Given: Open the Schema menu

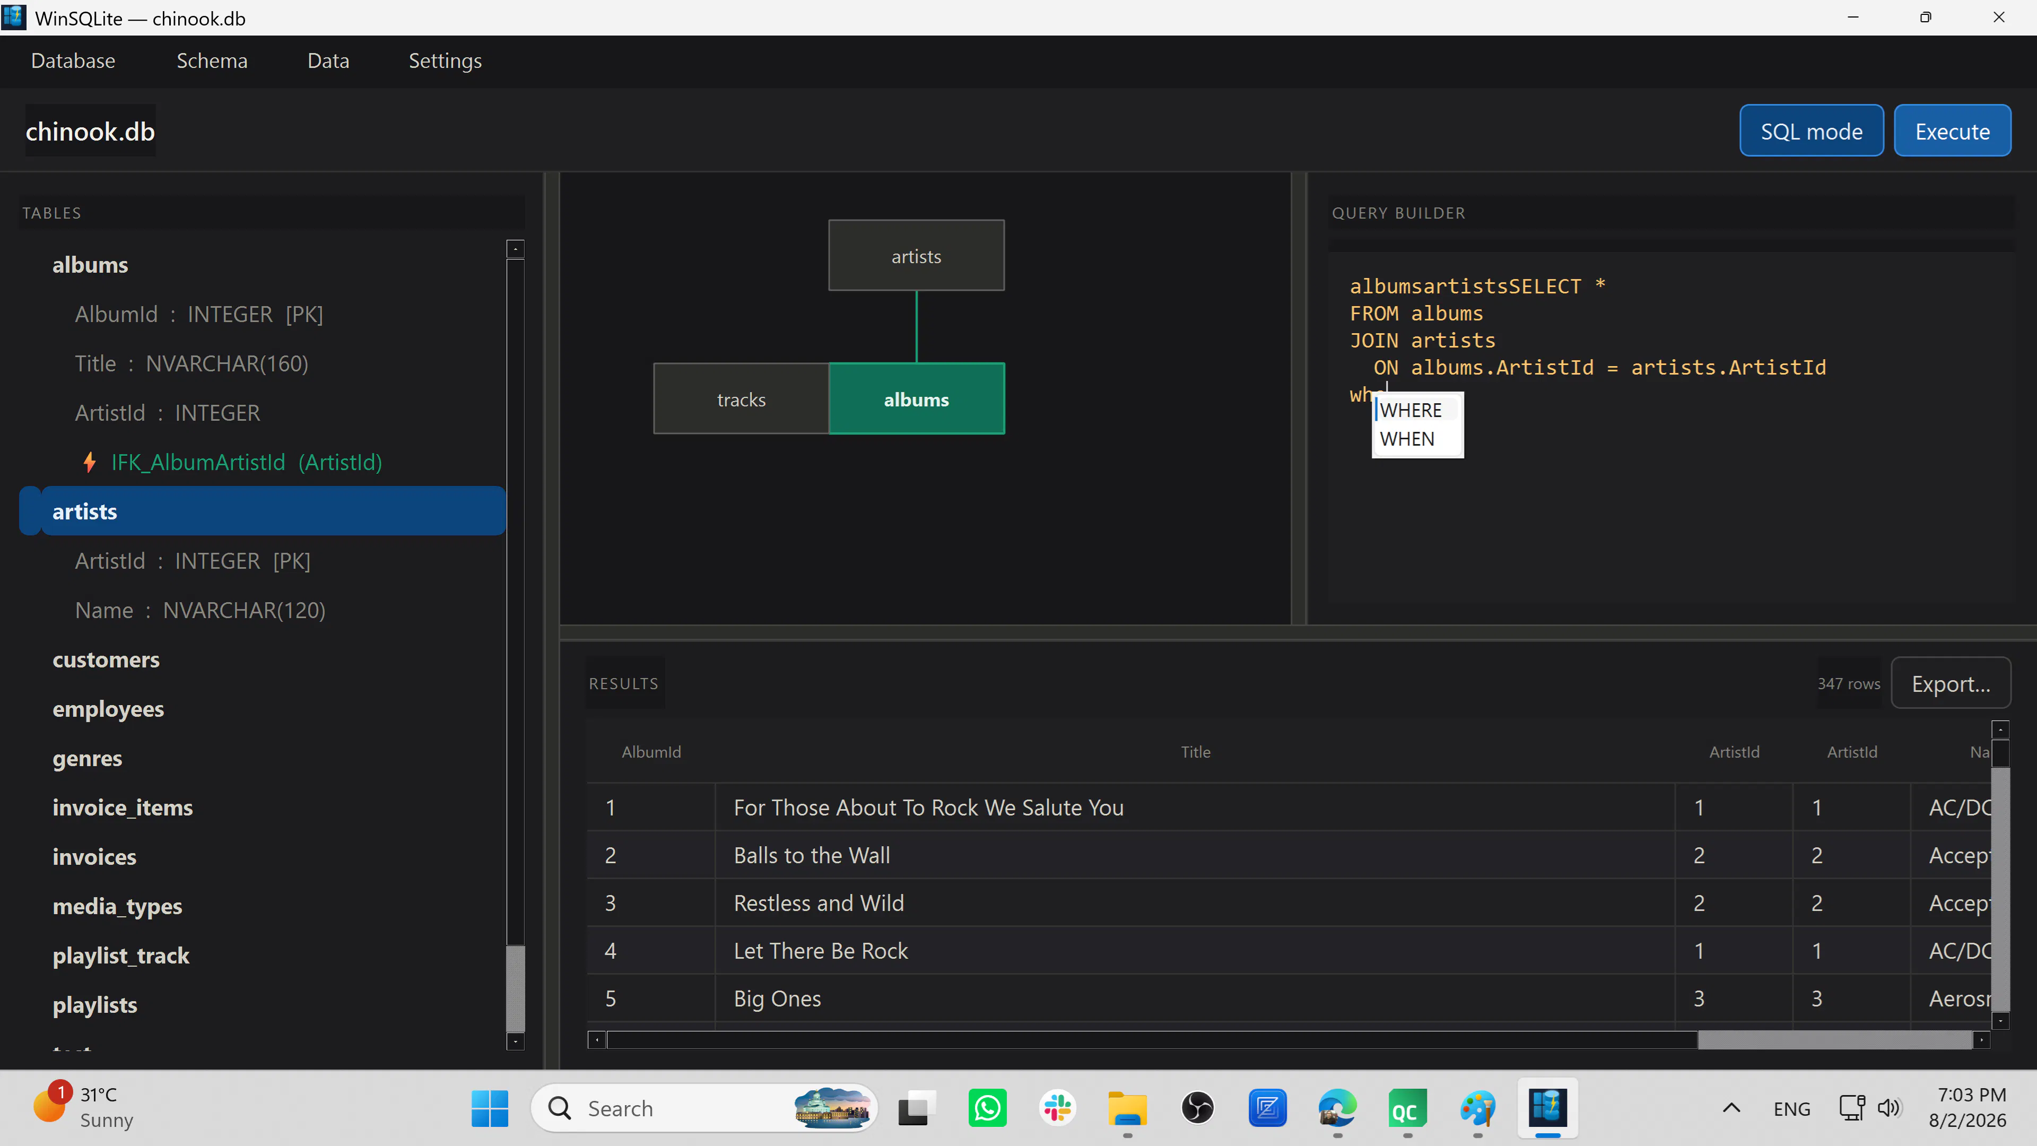Looking at the screenshot, I should coord(212,61).
